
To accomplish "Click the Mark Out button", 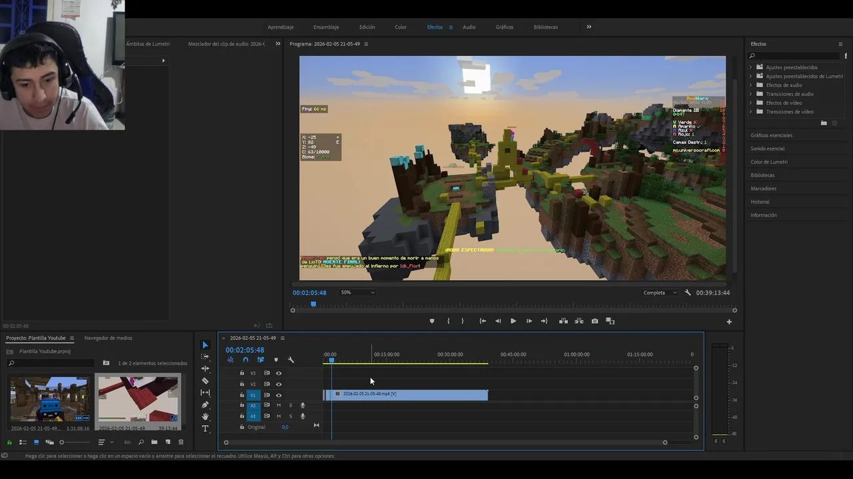I will [x=462, y=321].
